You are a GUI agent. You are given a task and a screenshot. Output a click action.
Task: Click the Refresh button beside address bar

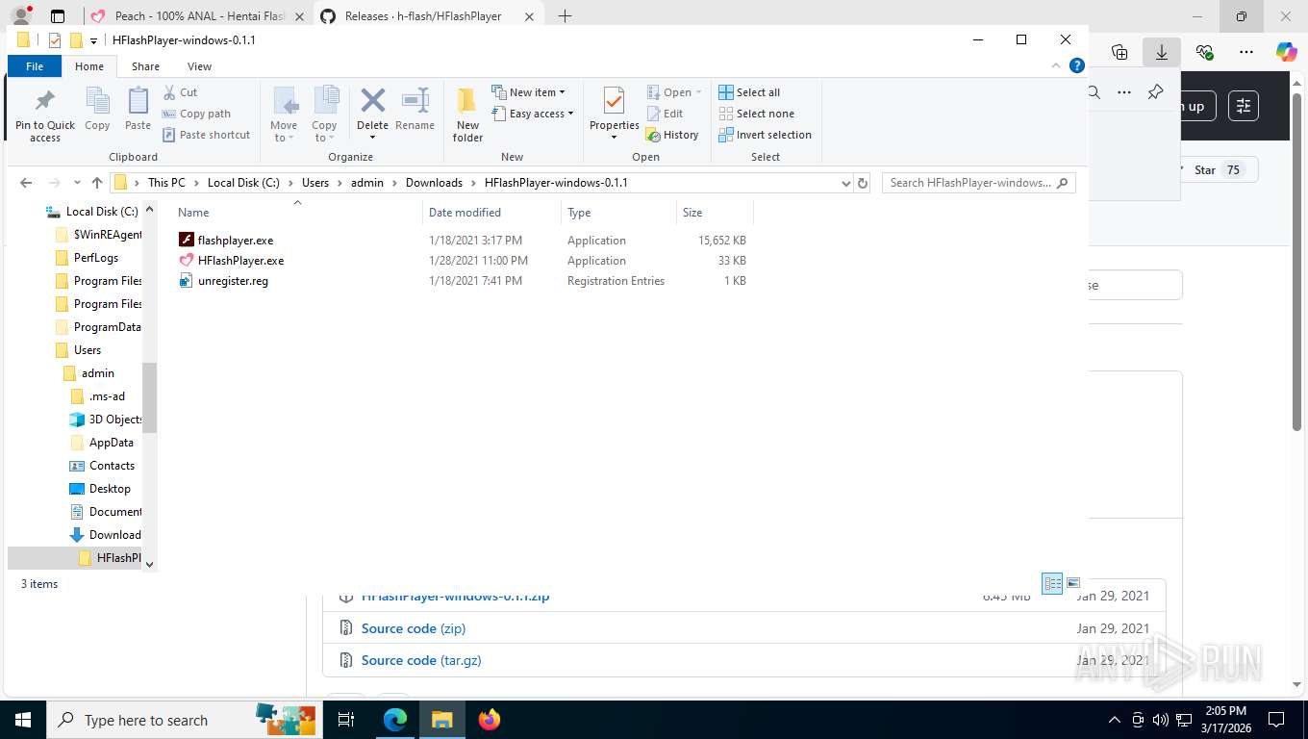(863, 183)
